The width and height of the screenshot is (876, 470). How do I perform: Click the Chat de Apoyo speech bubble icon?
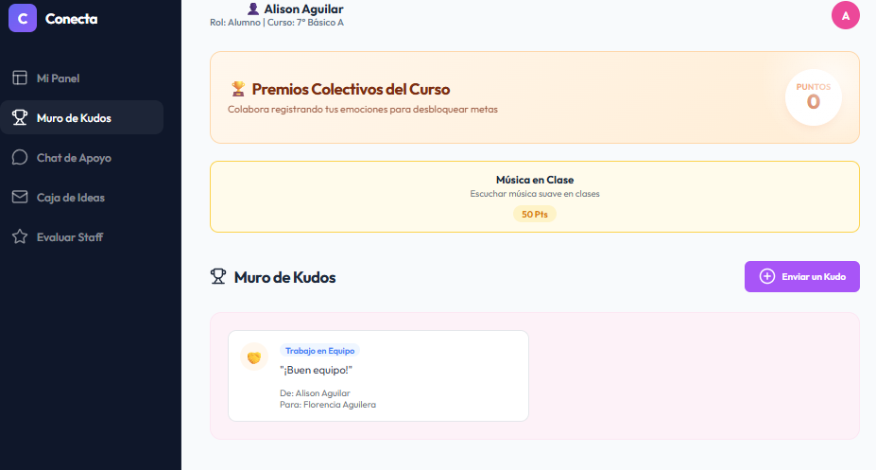(x=20, y=158)
